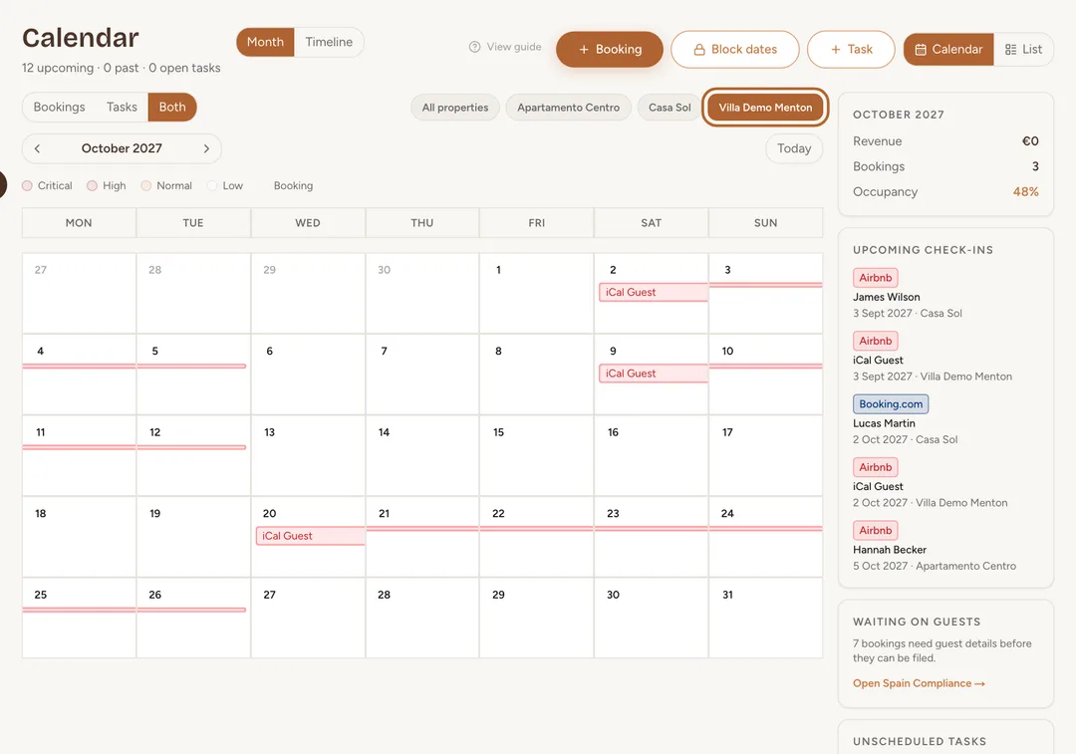
Task: Click the Occupancy 48% value
Action: click(x=1025, y=192)
